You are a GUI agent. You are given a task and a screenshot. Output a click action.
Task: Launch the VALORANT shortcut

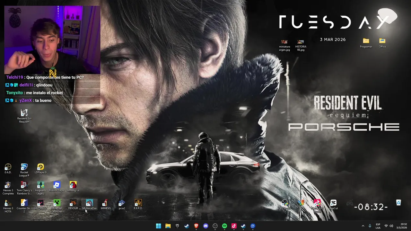click(x=40, y=205)
